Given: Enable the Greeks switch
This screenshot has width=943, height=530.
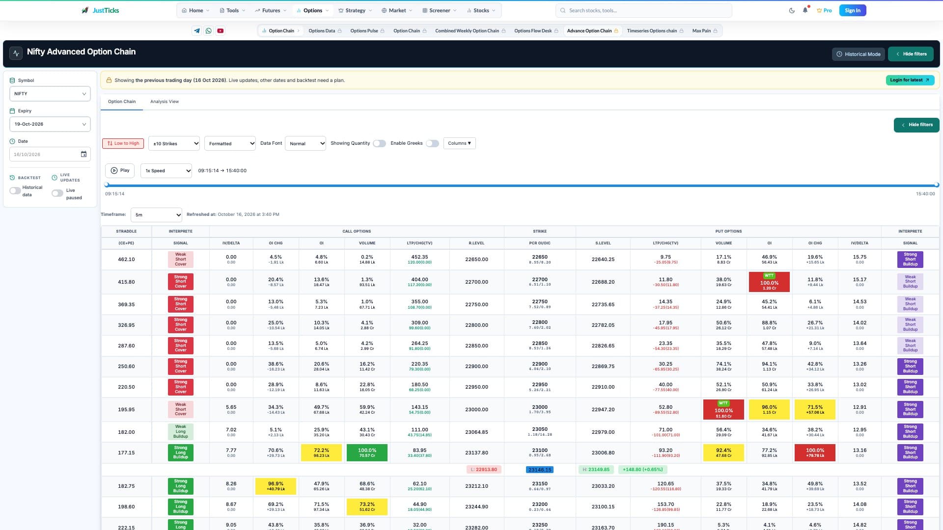Looking at the screenshot, I should coord(432,143).
